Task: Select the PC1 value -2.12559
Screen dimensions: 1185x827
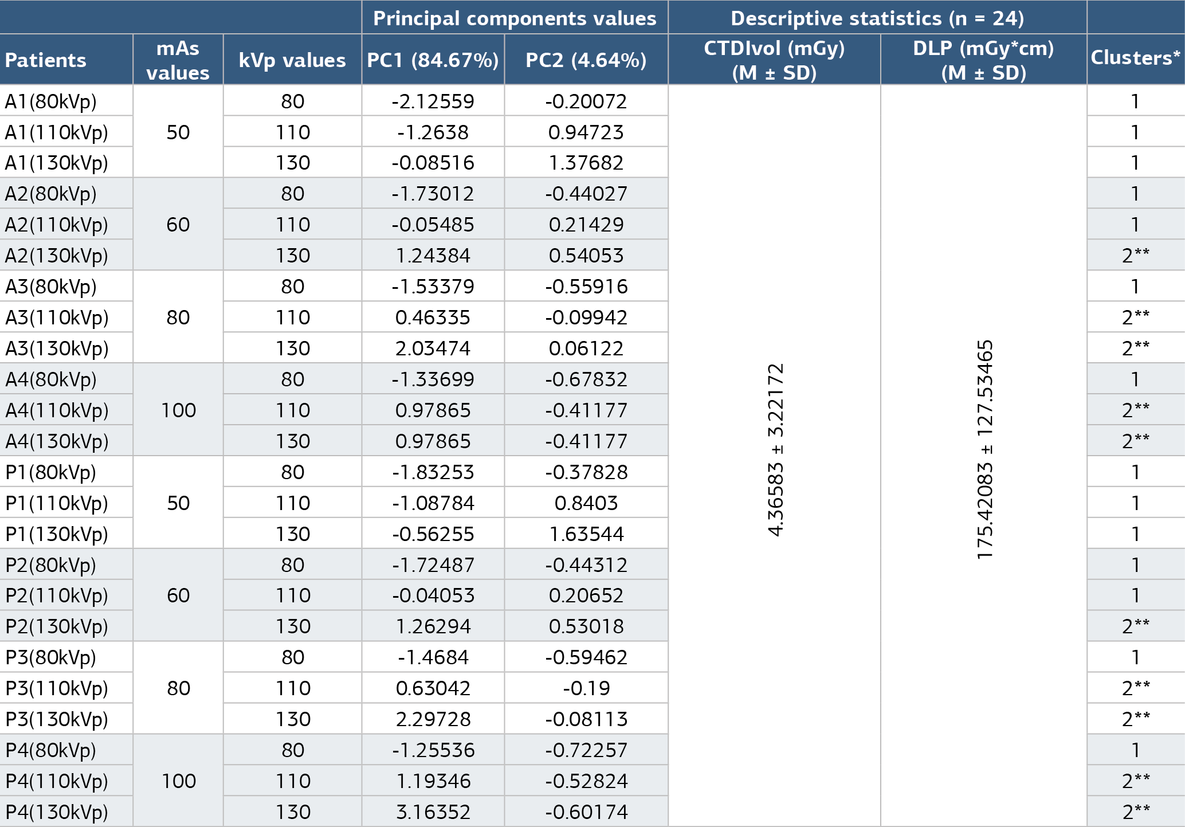Action: point(433,101)
